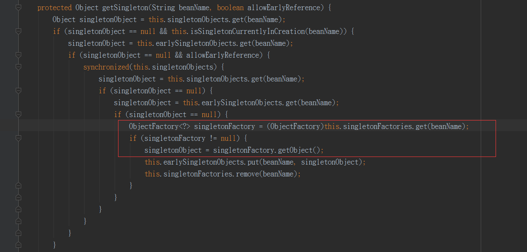This screenshot has width=527, height=252.
Task: Collapse the allowEarlyReference if-block fold marker
Action: click(x=18, y=55)
